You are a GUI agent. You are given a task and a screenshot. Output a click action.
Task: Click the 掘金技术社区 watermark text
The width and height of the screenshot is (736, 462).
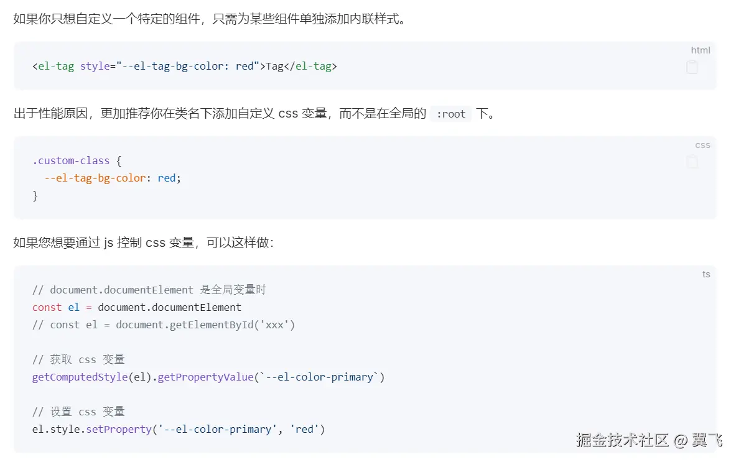pyautogui.click(x=622, y=440)
